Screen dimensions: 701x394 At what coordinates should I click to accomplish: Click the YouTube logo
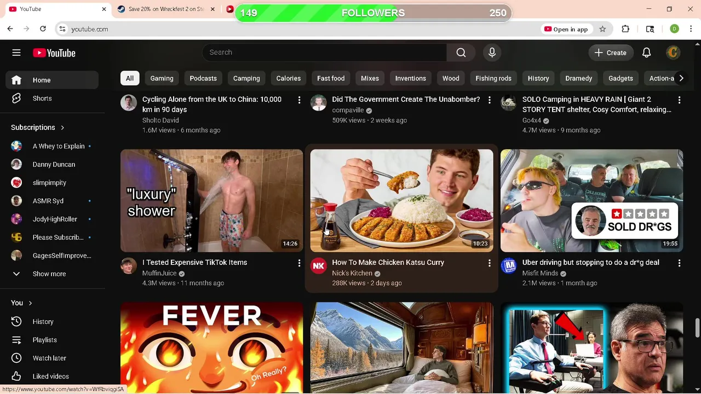[x=54, y=53]
